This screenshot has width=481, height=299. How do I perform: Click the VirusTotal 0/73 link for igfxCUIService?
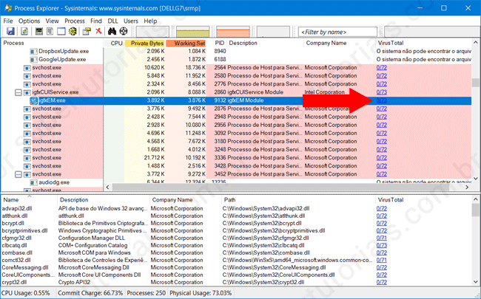click(382, 92)
